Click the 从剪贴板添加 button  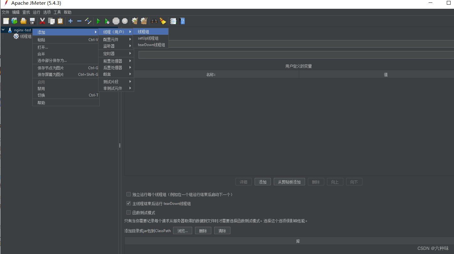pyautogui.click(x=289, y=182)
